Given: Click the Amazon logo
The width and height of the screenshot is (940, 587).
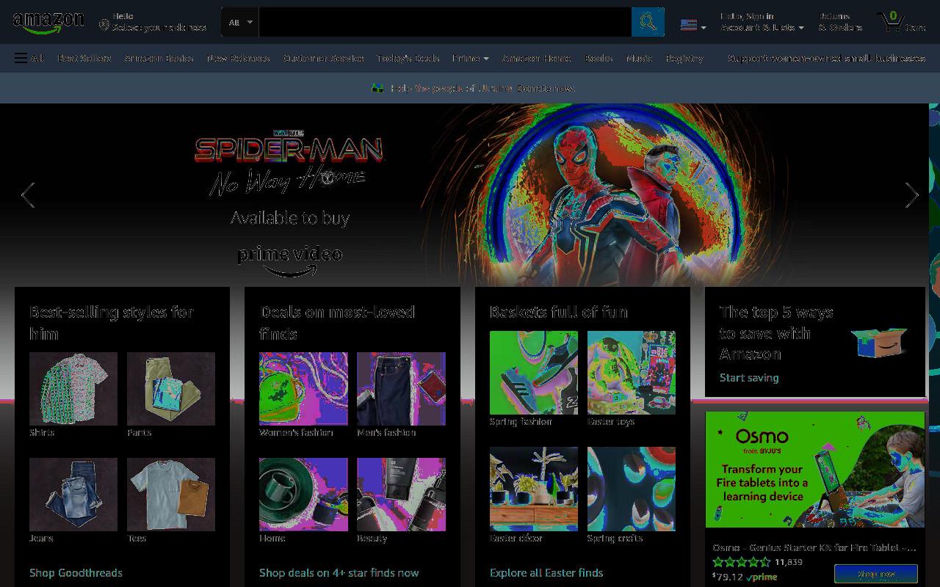Looking at the screenshot, I should click(48, 23).
